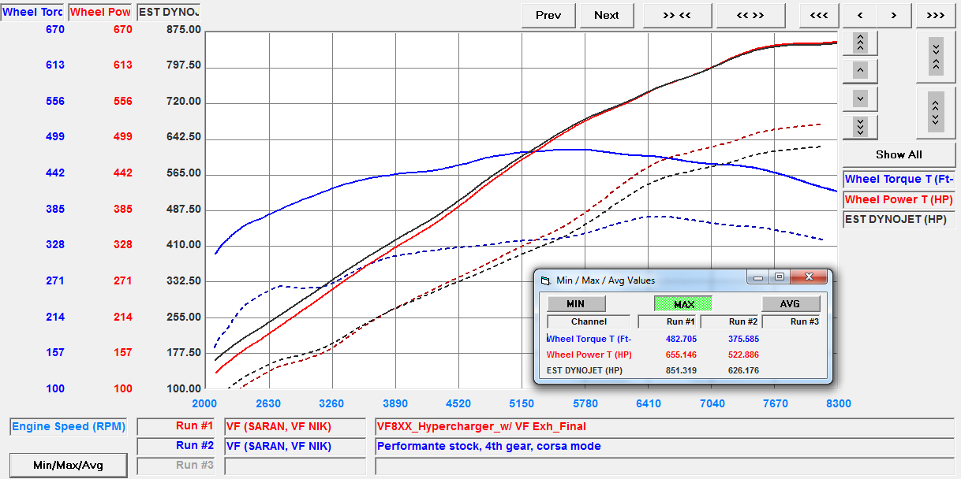Click the horizontal compress '>> <<' button

click(677, 15)
